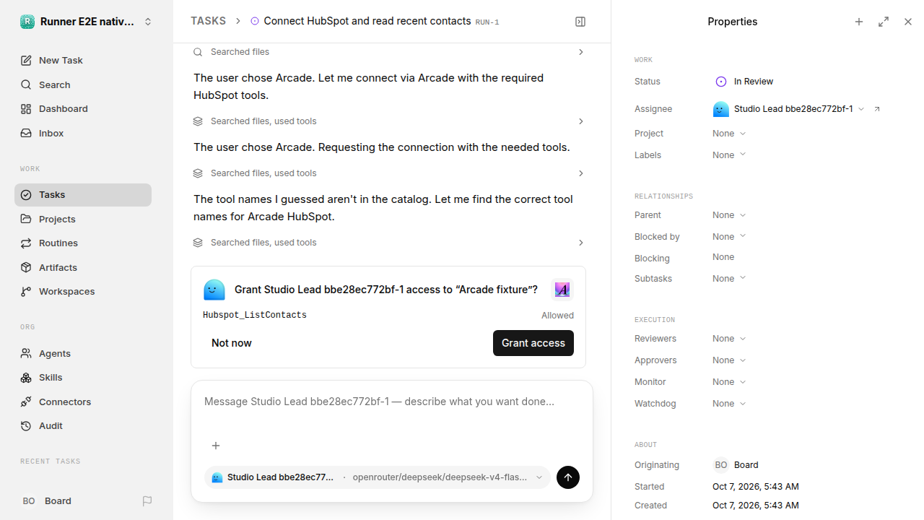Image resolution: width=924 pixels, height=520 pixels.
Task: Click the Agents people icon
Action: tap(26, 353)
